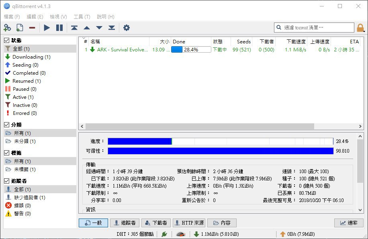Filter by Inactive (0)

(40, 105)
